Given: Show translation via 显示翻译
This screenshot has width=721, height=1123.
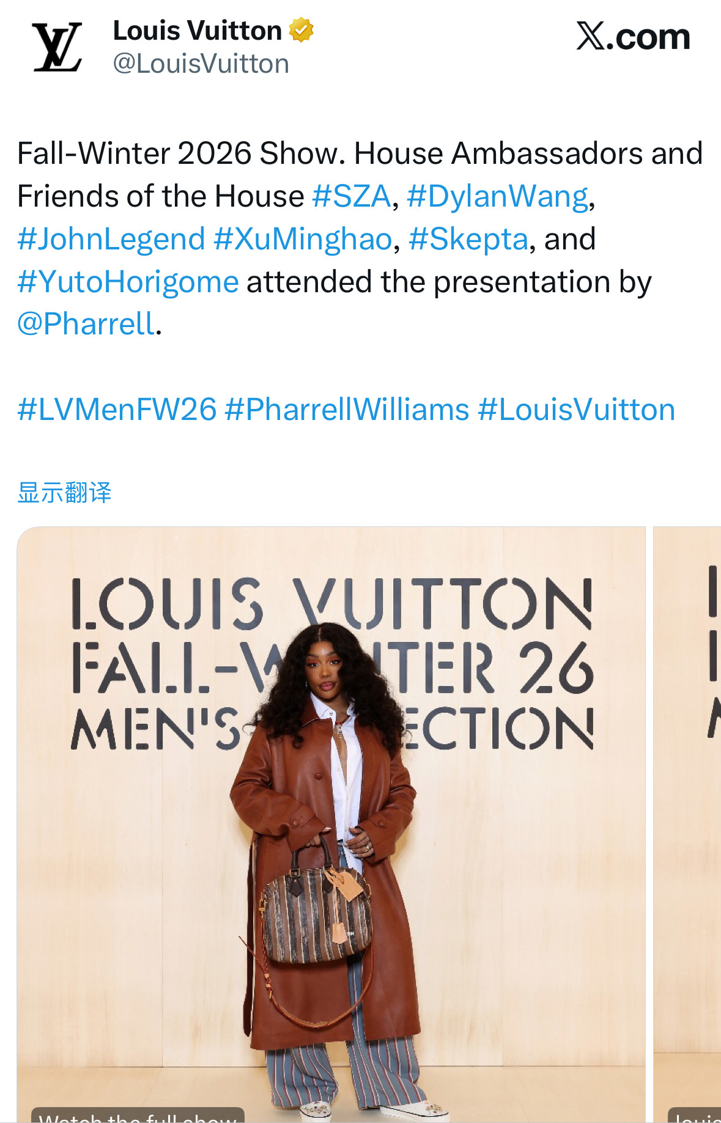Looking at the screenshot, I should [x=64, y=493].
